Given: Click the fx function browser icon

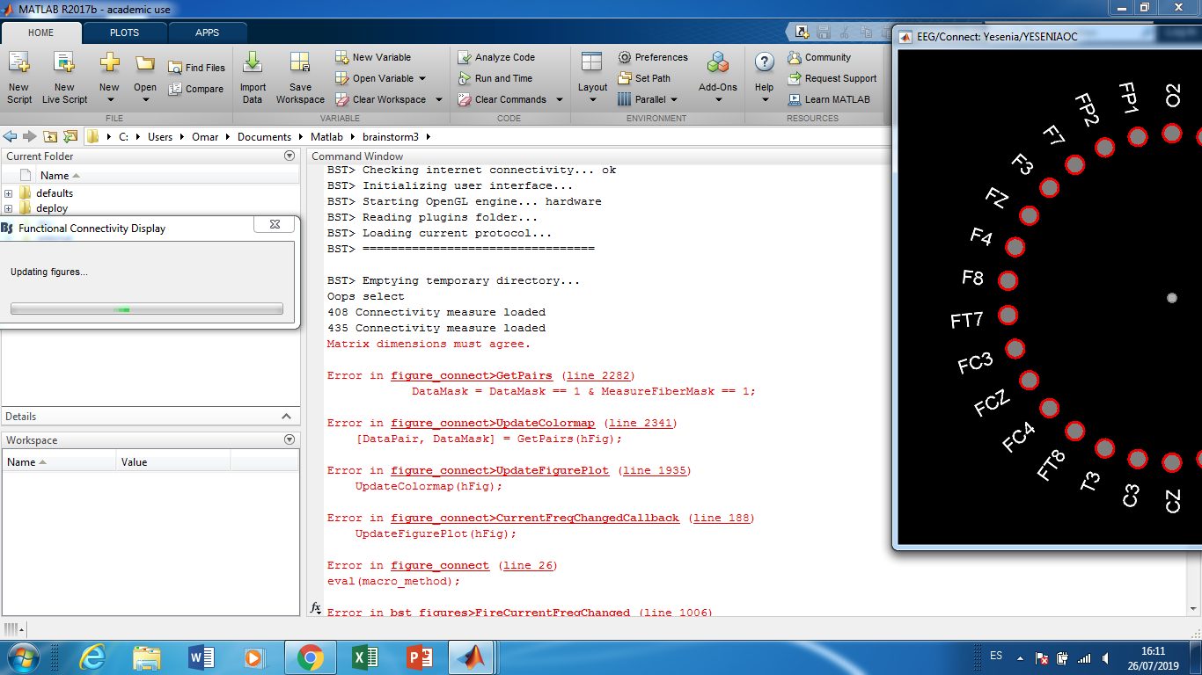Looking at the screenshot, I should pos(316,607).
